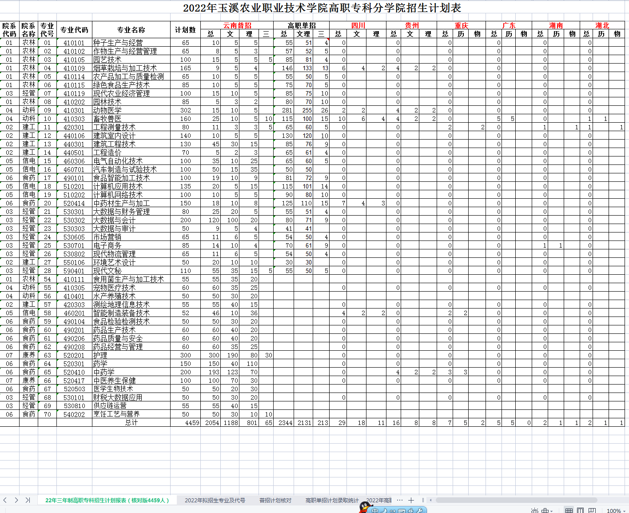Toggle Chinese input mode on IME bar
This screenshot has height=513, width=629.
[375, 511]
